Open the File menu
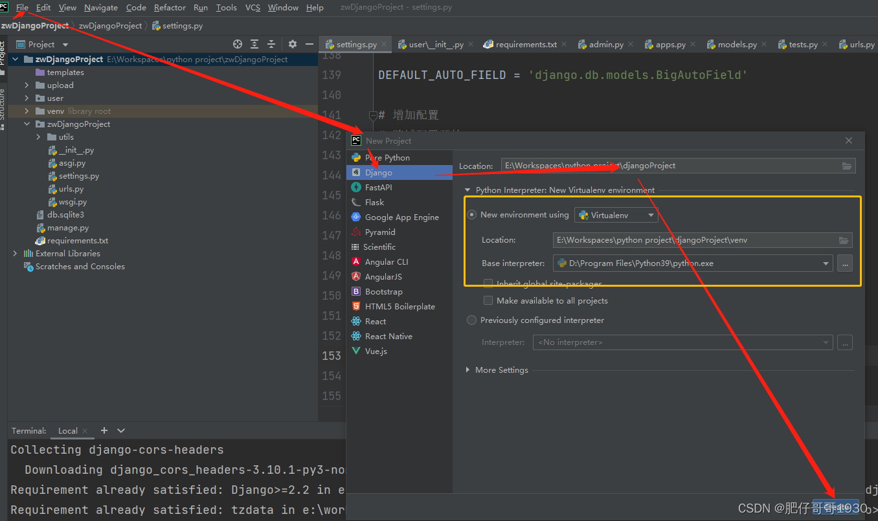The height and width of the screenshot is (521, 878). coord(22,8)
